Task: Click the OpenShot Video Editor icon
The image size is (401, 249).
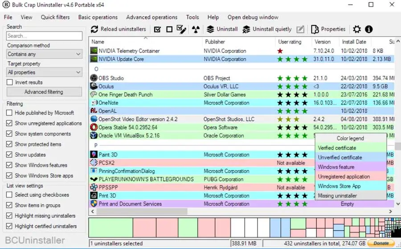Action: [94, 119]
